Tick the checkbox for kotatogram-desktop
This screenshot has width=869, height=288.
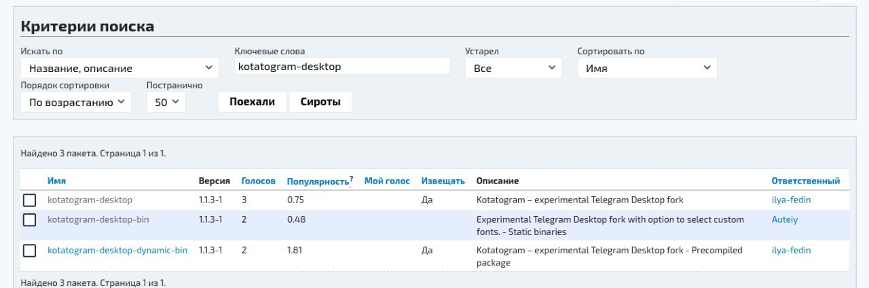(x=29, y=200)
